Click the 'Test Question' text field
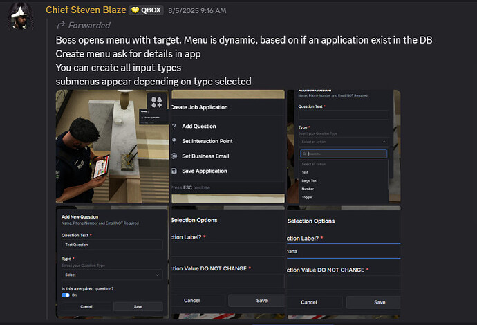477x325 pixels. (x=112, y=245)
